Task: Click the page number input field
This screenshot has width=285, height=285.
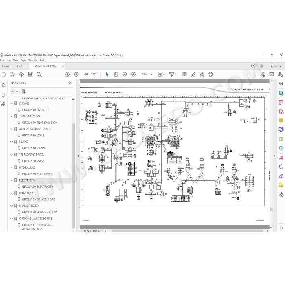Action: (86, 75)
